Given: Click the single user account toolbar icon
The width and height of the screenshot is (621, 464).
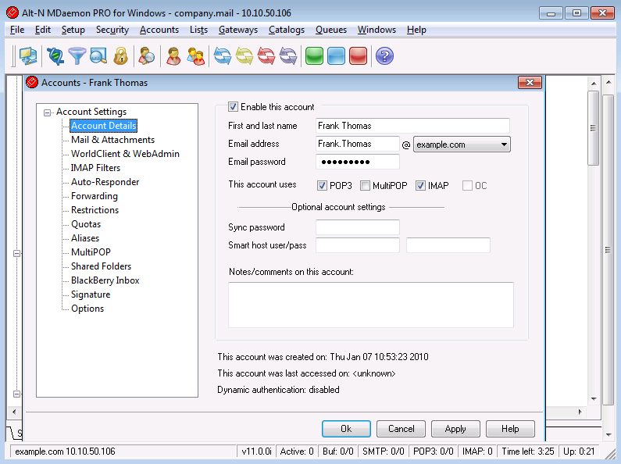Looking at the screenshot, I should 173,56.
